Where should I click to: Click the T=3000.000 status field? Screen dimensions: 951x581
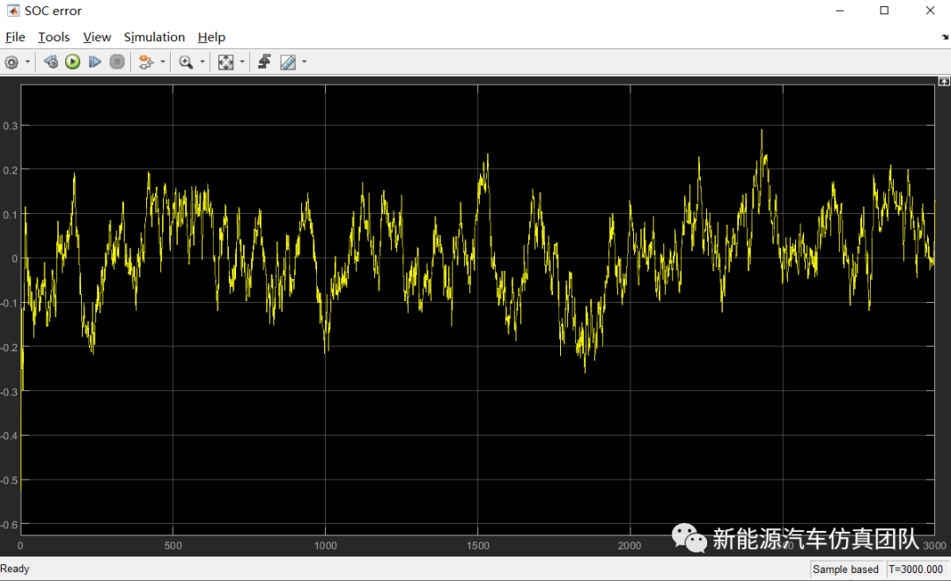pos(916,569)
